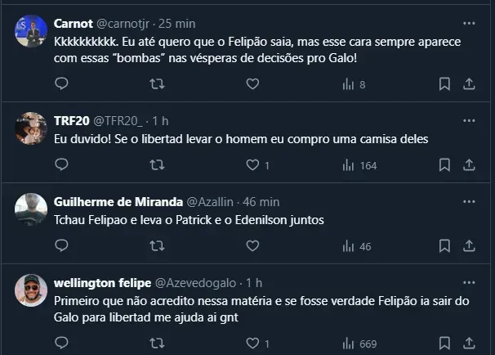Like TRF20's tweet with 1 like
This screenshot has height=355, width=495.
252,164
